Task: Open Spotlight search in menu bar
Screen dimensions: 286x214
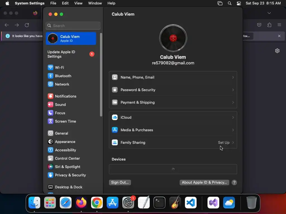Action: coord(230,3)
